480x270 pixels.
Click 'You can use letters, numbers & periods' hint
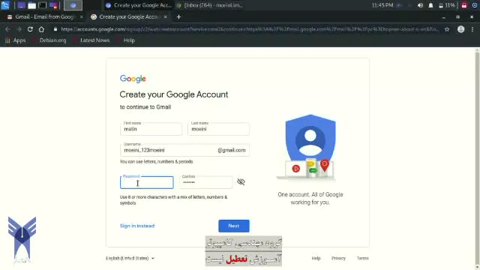157,161
